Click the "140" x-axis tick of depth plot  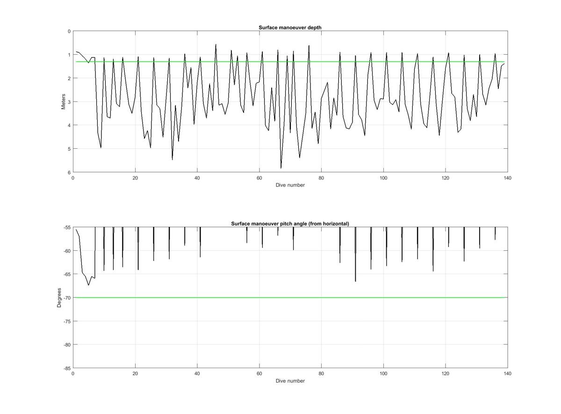click(508, 178)
